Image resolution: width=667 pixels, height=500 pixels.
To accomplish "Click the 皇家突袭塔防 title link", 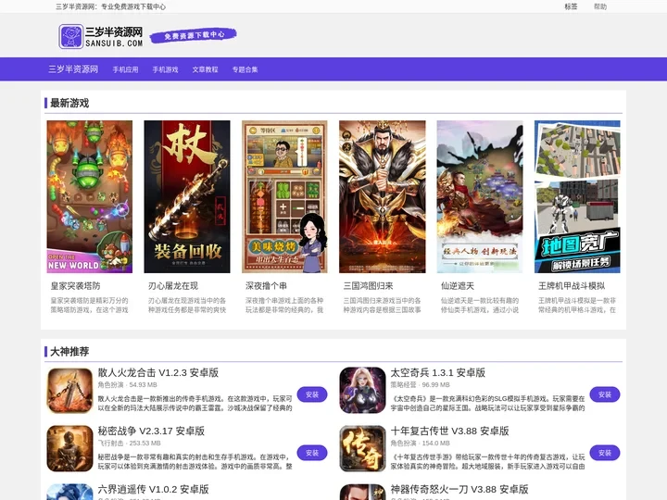I will [x=76, y=286].
